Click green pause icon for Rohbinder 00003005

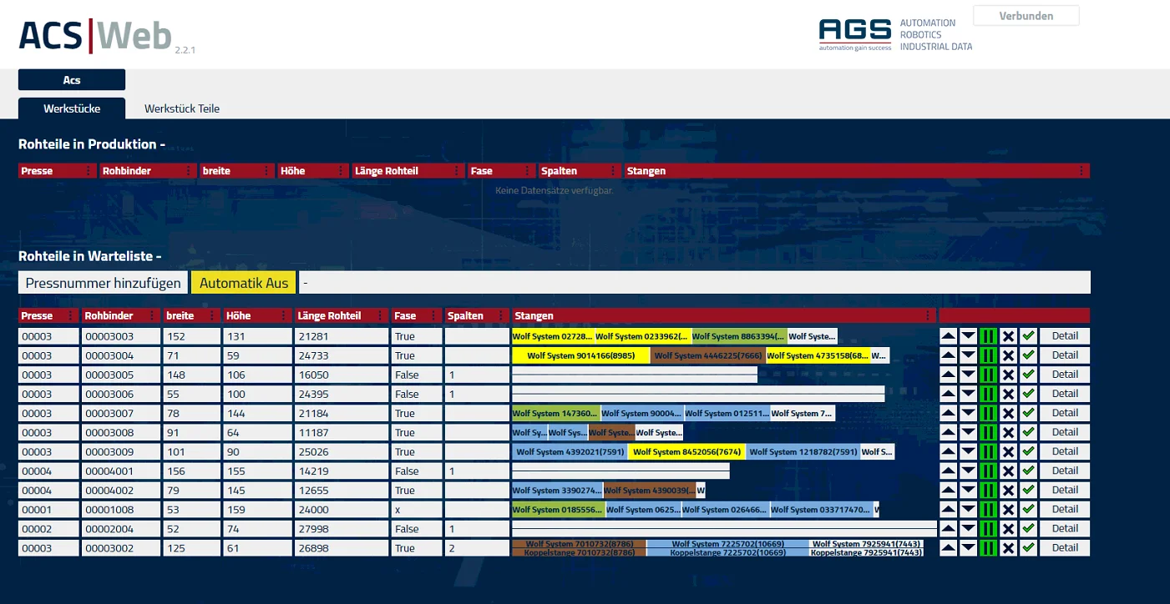click(x=989, y=375)
